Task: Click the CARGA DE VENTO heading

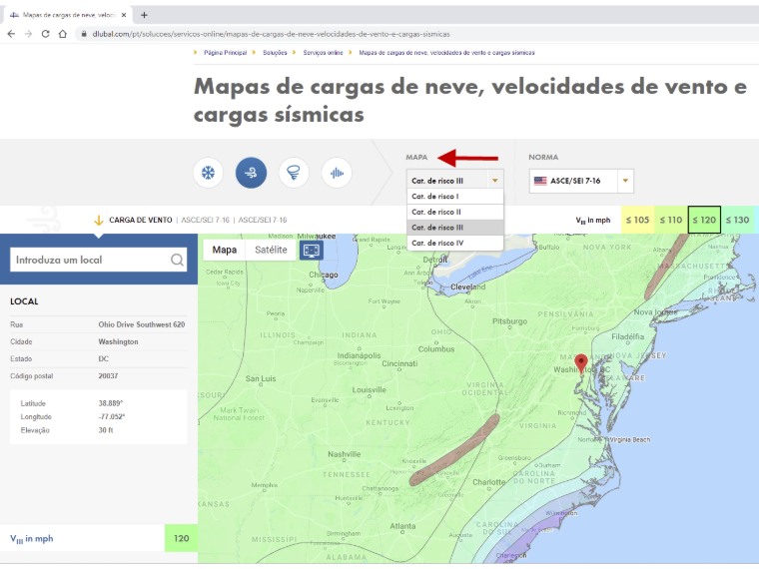Action: tap(141, 221)
